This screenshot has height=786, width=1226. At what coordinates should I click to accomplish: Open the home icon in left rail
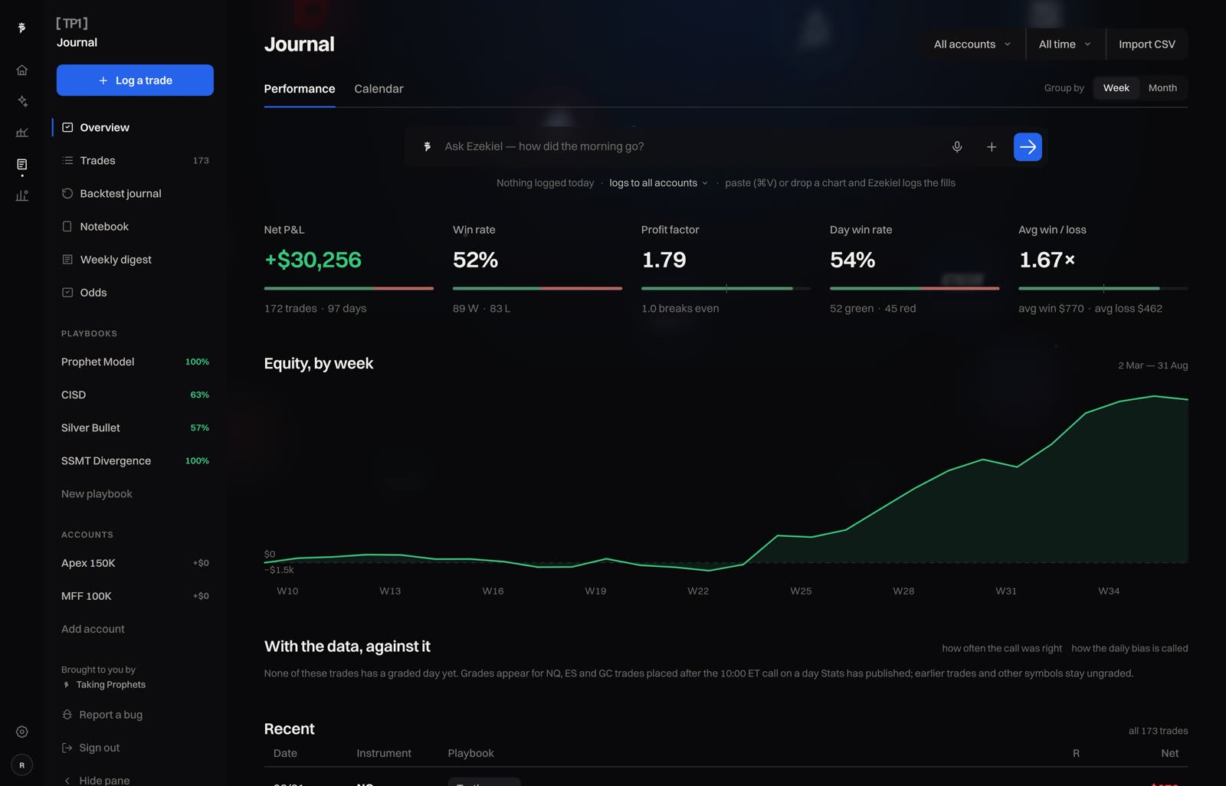pyautogui.click(x=22, y=70)
